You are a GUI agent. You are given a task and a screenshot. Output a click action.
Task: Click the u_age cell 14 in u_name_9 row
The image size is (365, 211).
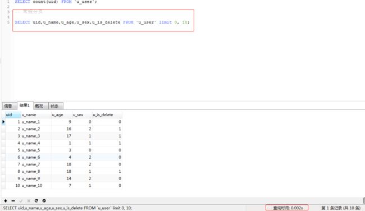61,178
